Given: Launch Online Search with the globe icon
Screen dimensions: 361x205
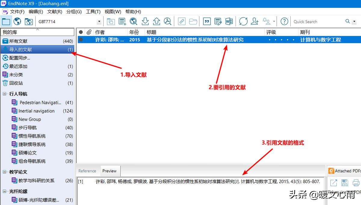Looking at the screenshot, I should click(133, 21).
